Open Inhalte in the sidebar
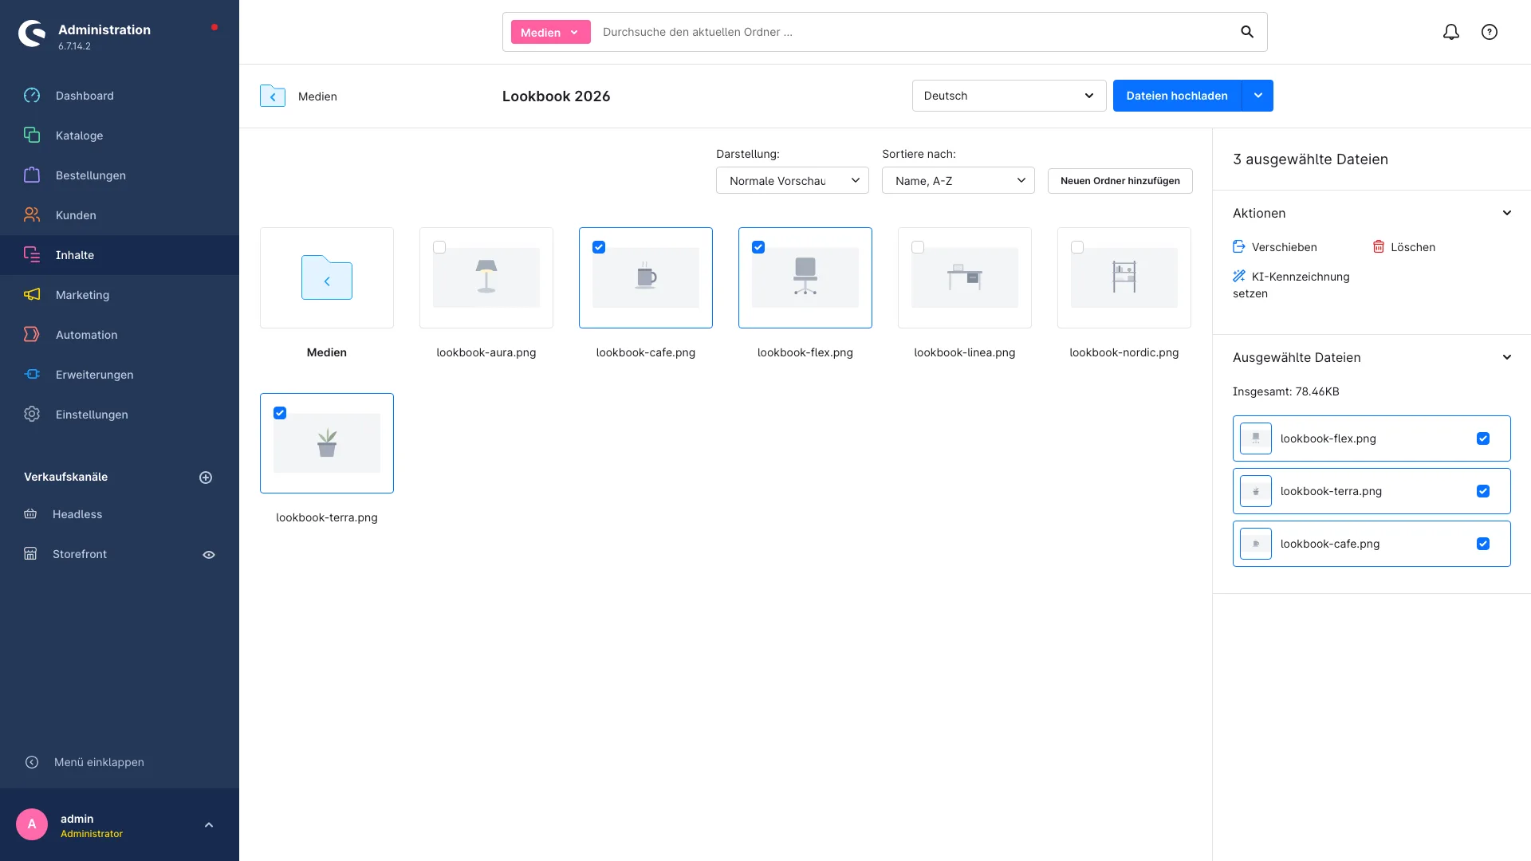Screen dimensions: 1531x861 120,255
